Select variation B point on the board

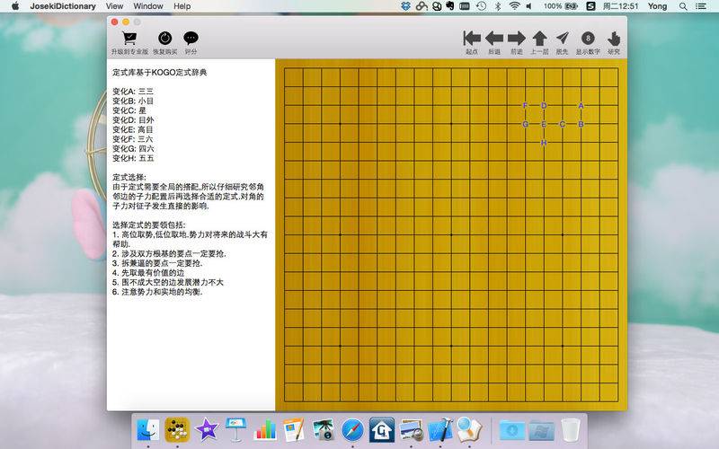[581, 124]
